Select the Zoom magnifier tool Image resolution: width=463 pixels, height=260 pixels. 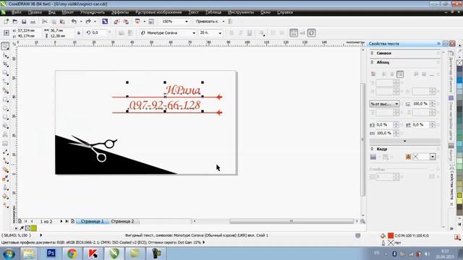[5, 73]
